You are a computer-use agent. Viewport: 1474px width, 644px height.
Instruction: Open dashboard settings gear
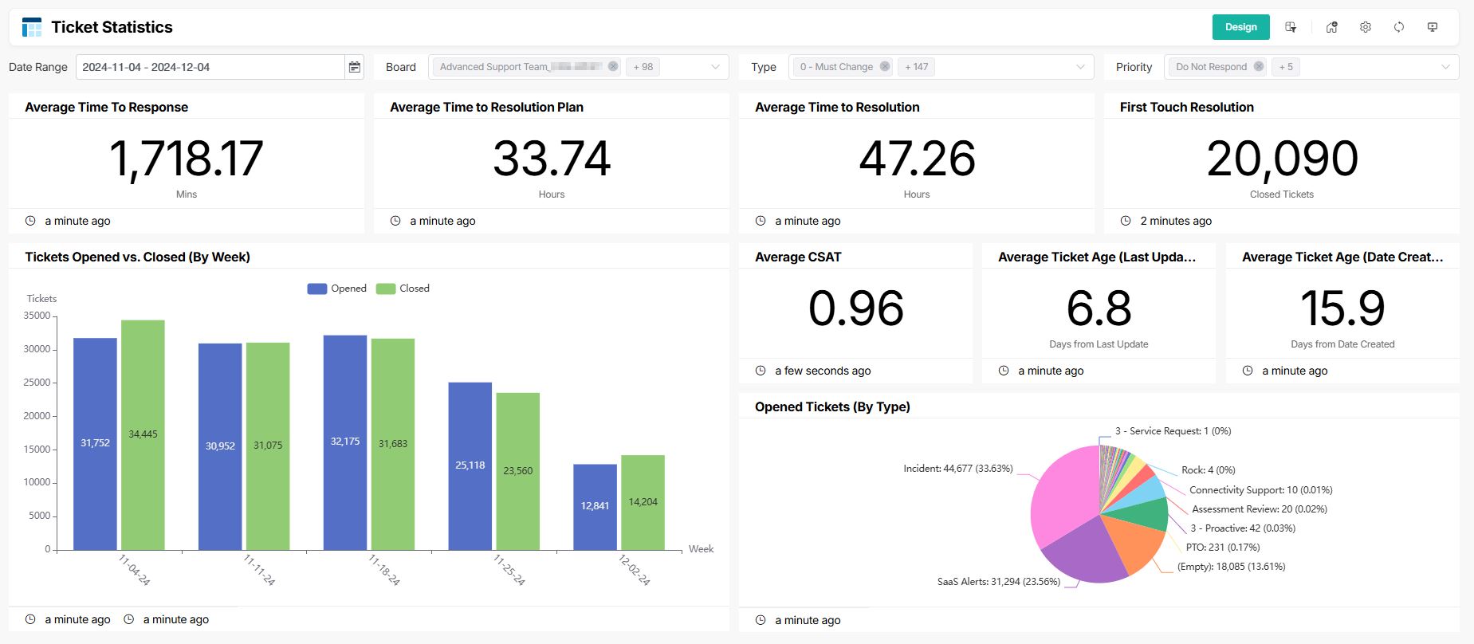click(x=1366, y=27)
